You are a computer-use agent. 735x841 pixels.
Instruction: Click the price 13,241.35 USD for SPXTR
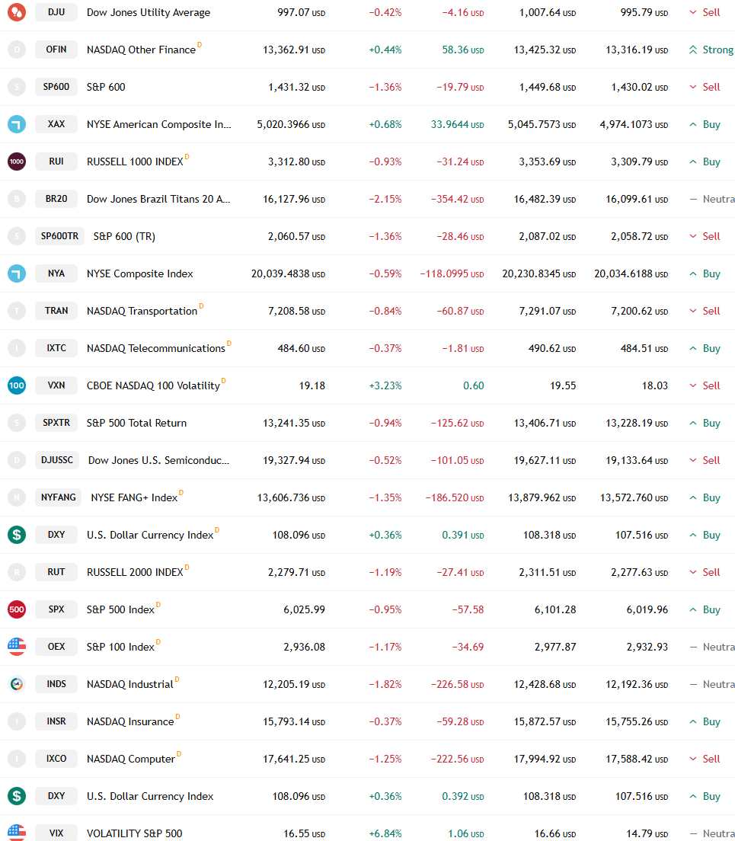click(x=294, y=424)
